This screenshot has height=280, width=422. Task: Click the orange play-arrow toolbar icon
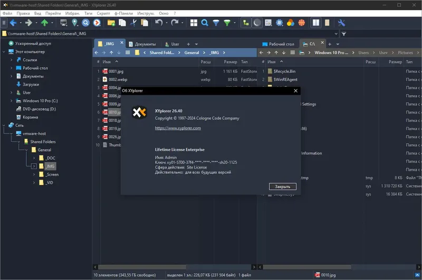97,23
